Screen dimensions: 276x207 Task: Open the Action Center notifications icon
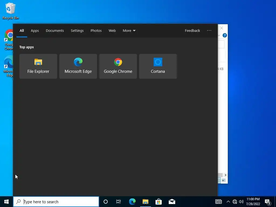click(x=268, y=202)
